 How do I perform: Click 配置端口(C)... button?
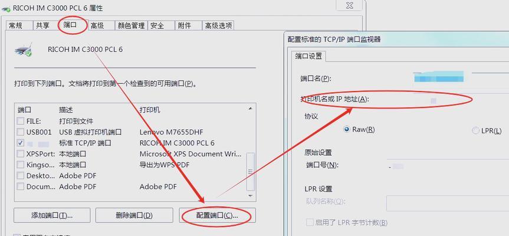point(217,215)
